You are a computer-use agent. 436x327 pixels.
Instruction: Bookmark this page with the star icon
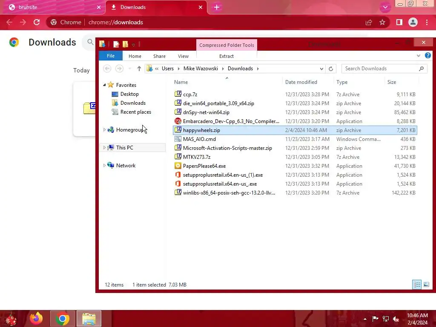click(x=382, y=22)
